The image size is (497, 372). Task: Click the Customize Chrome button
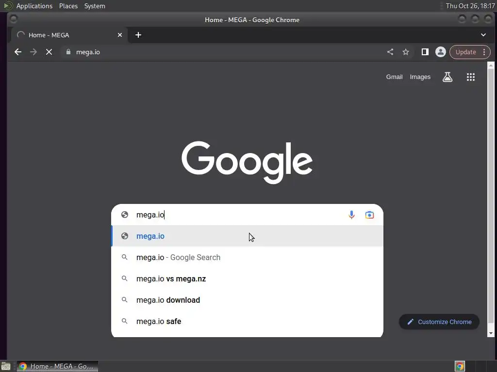tap(439, 322)
